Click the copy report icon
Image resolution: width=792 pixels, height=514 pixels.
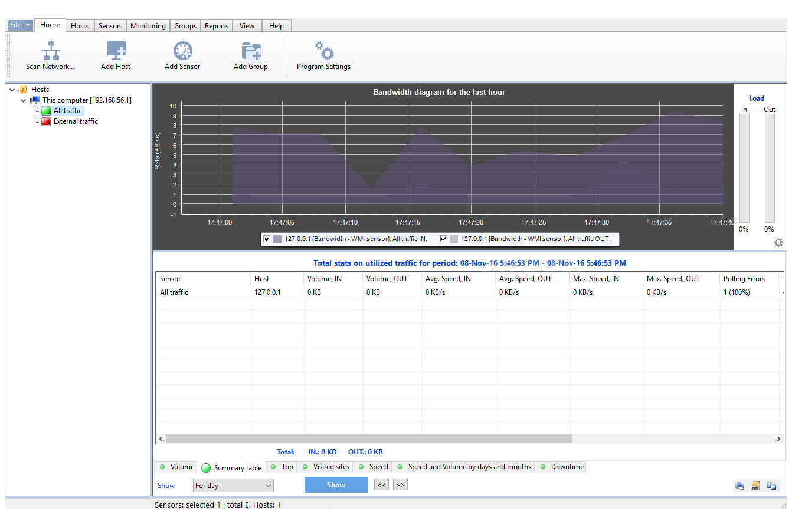(771, 486)
